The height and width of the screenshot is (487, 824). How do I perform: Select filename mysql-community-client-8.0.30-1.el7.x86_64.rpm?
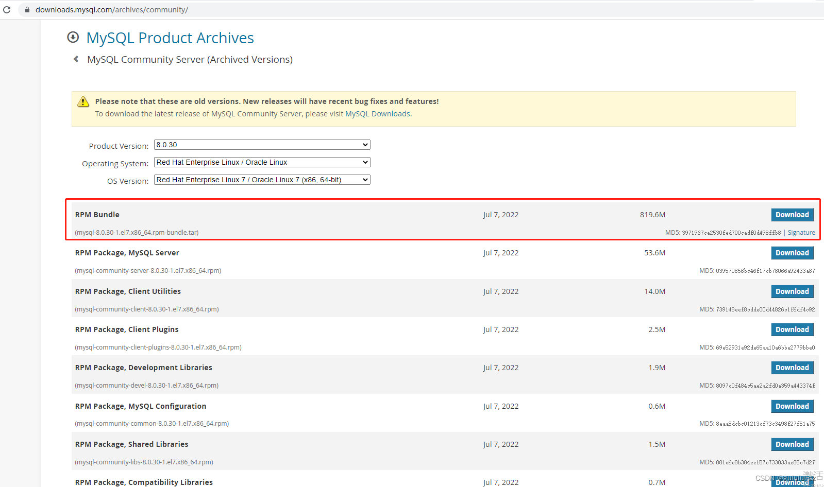147,309
